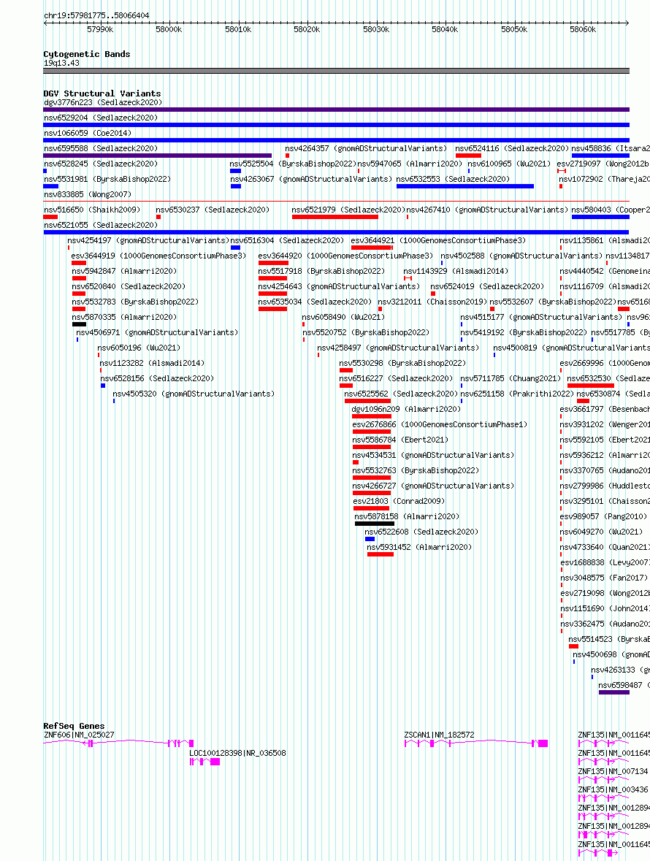650x861 pixels.
Task: Click nsv5931452 (Almarri2020) label
Action: (419, 548)
